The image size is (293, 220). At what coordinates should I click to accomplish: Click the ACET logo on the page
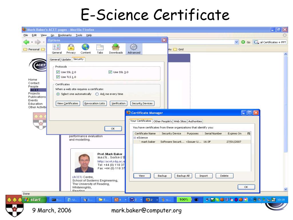(38, 65)
